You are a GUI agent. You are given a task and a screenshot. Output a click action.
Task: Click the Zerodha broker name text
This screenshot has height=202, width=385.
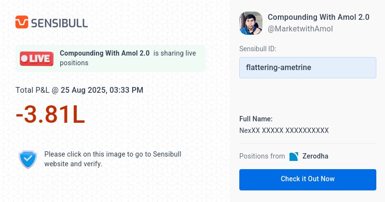tap(315, 156)
